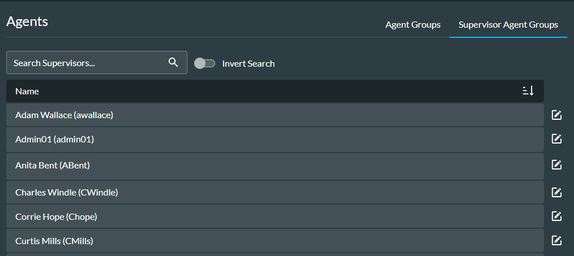Viewport: 574px width, 256px height.
Task: Click the Charles Windle (CWindle) row
Action: click(275, 193)
